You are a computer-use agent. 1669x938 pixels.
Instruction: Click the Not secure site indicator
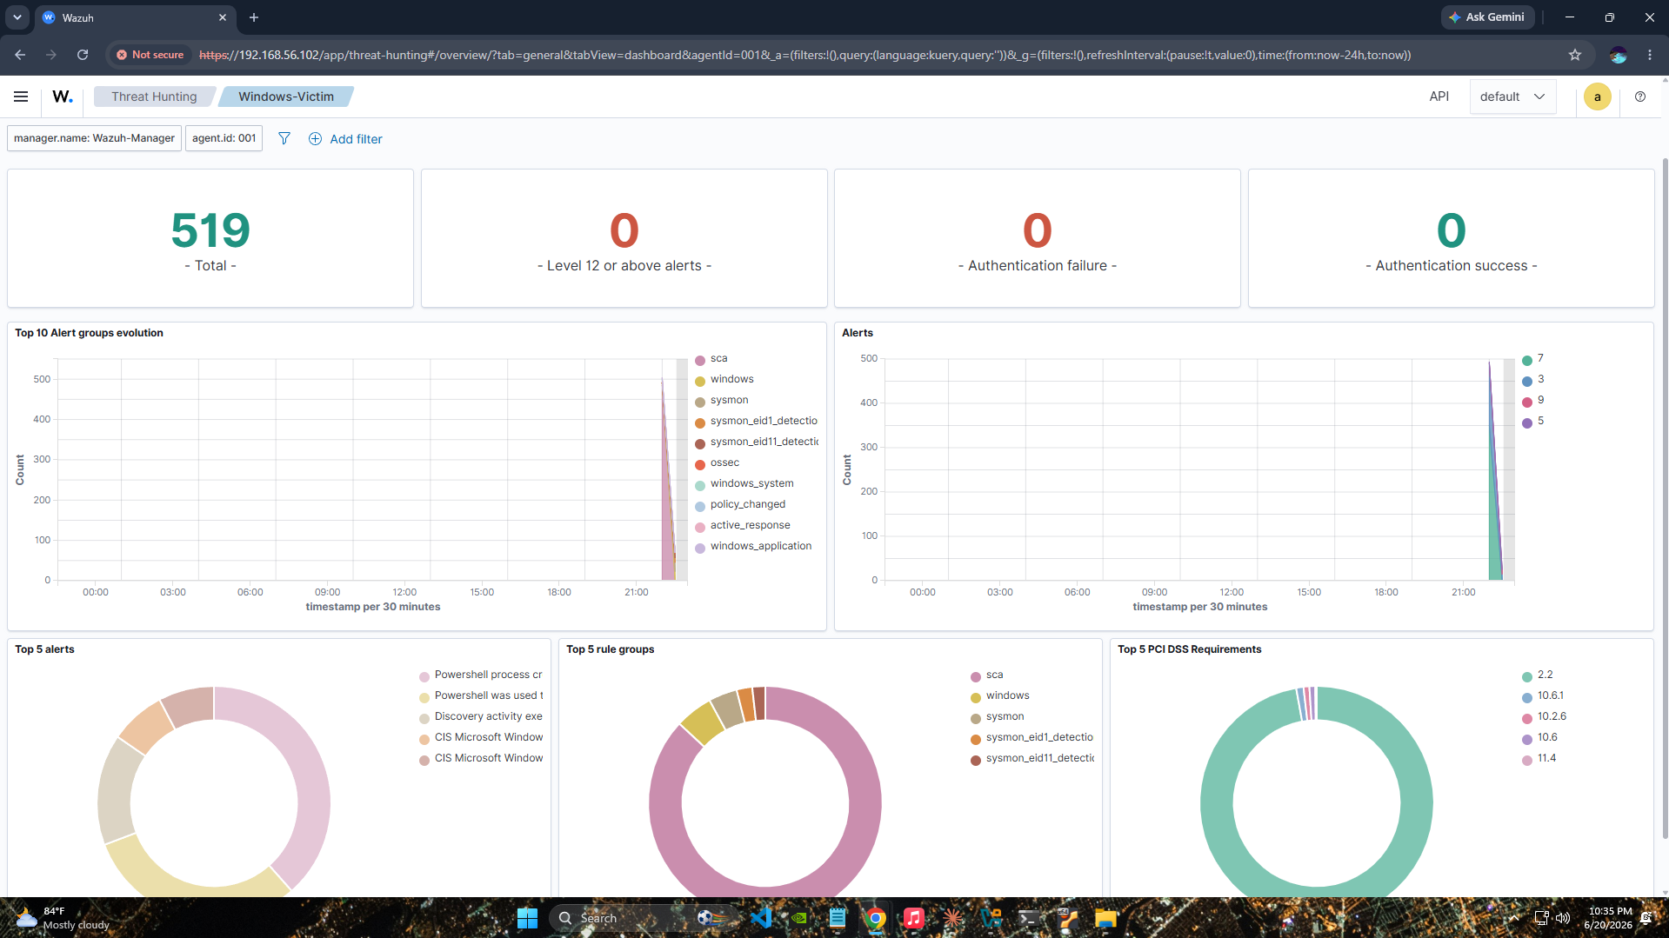[x=150, y=55]
